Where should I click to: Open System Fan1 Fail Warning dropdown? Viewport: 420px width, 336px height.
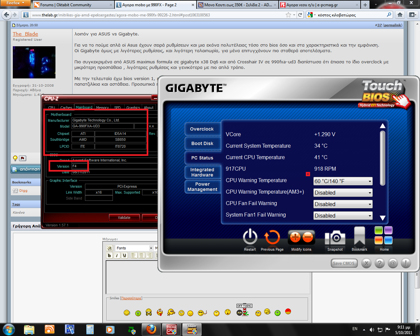[343, 216]
